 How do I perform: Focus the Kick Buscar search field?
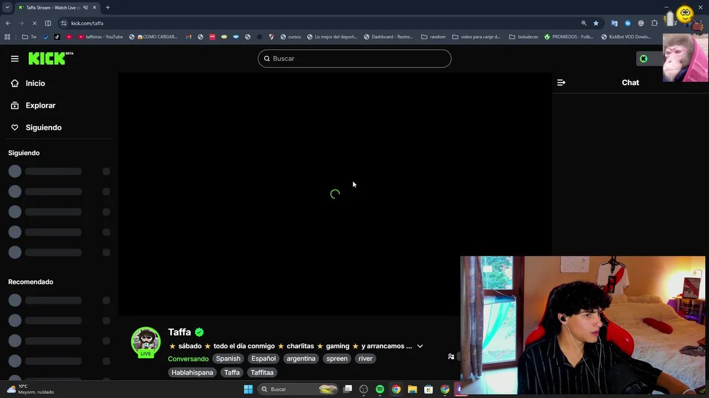click(354, 59)
